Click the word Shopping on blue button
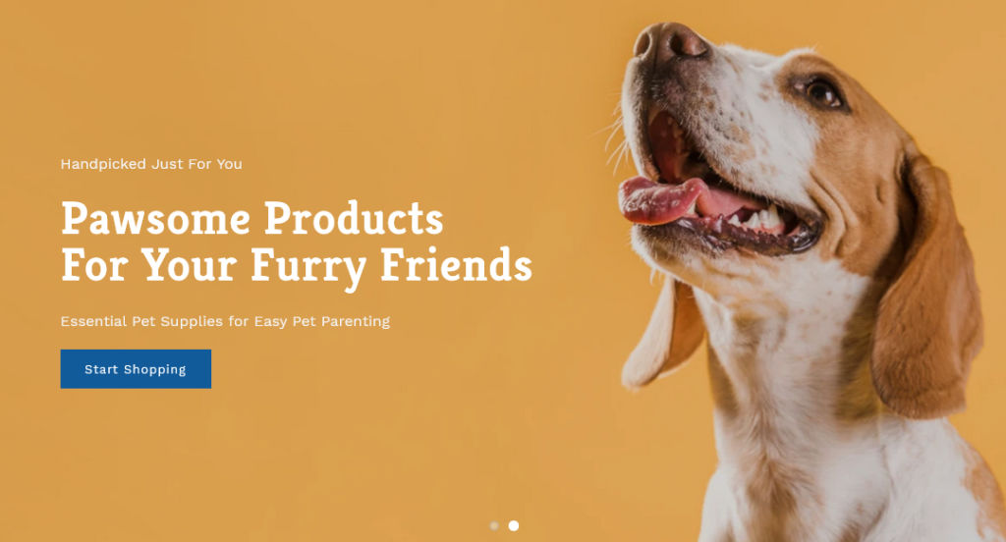This screenshot has width=1006, height=542. click(154, 369)
